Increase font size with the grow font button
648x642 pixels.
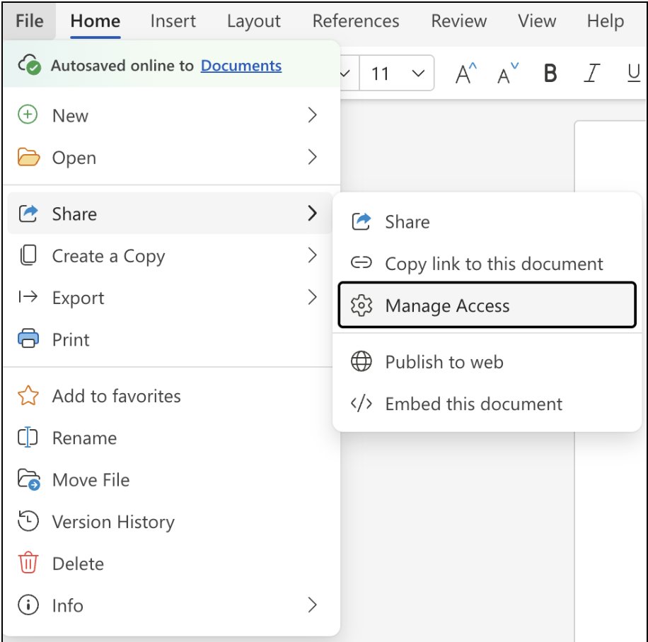tap(466, 74)
